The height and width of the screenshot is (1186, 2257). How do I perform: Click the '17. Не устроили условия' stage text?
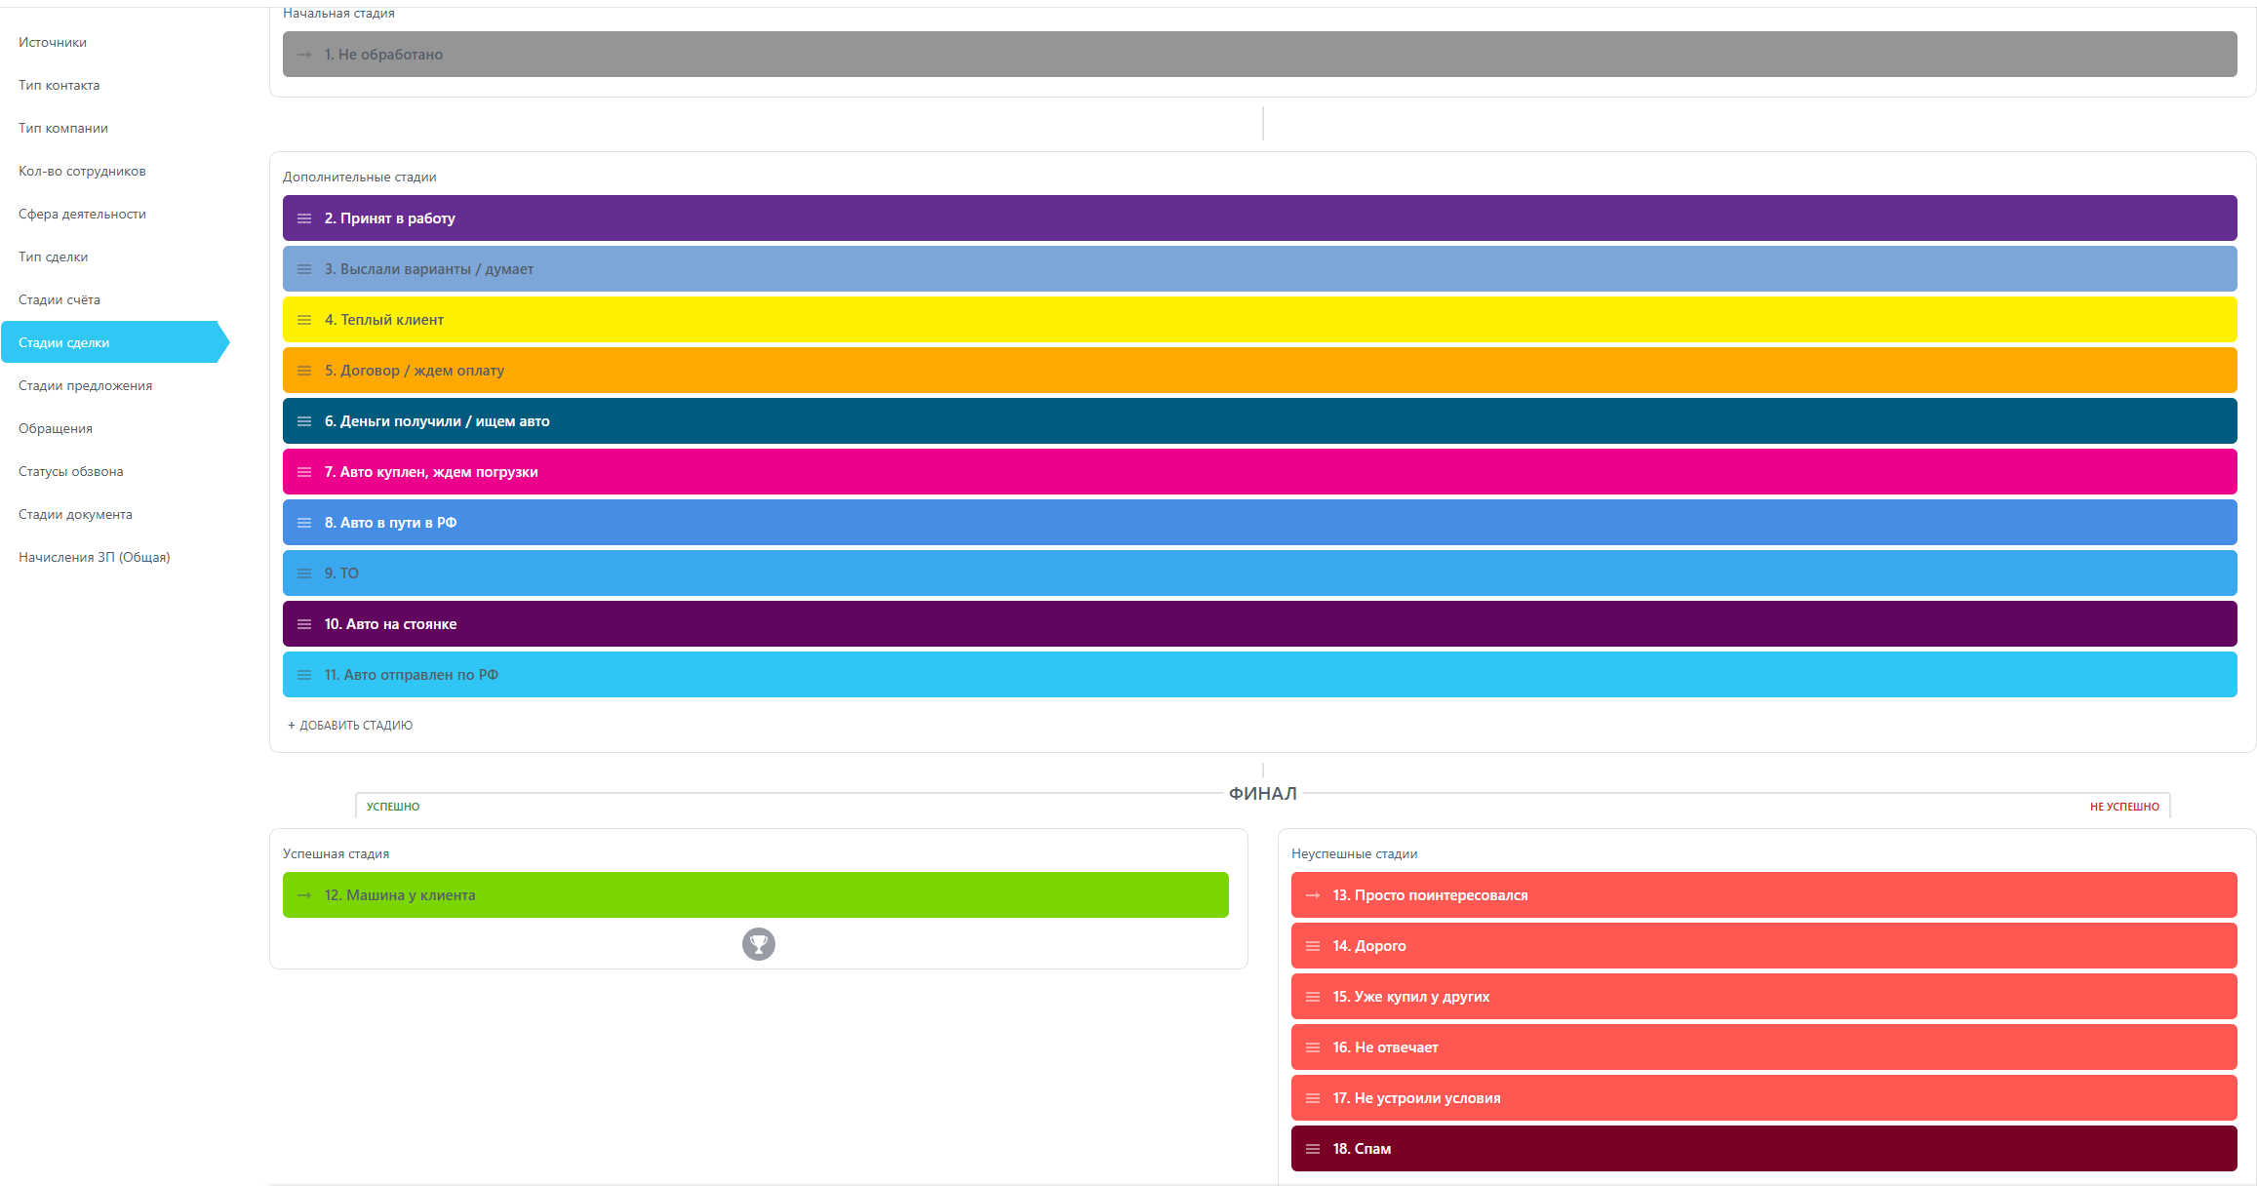1417,1098
